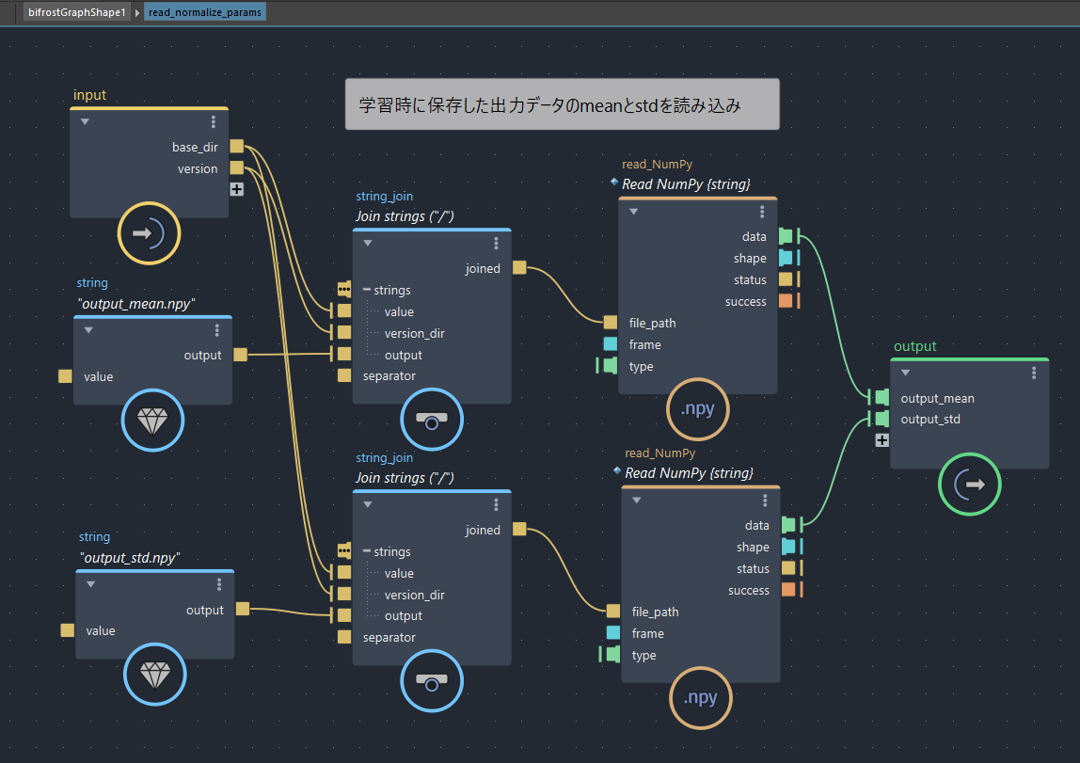Click version_dir port in lower string_join
The height and width of the screenshot is (763, 1080).
[344, 594]
